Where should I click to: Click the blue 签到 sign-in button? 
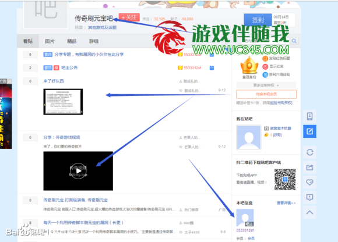pos(258,20)
